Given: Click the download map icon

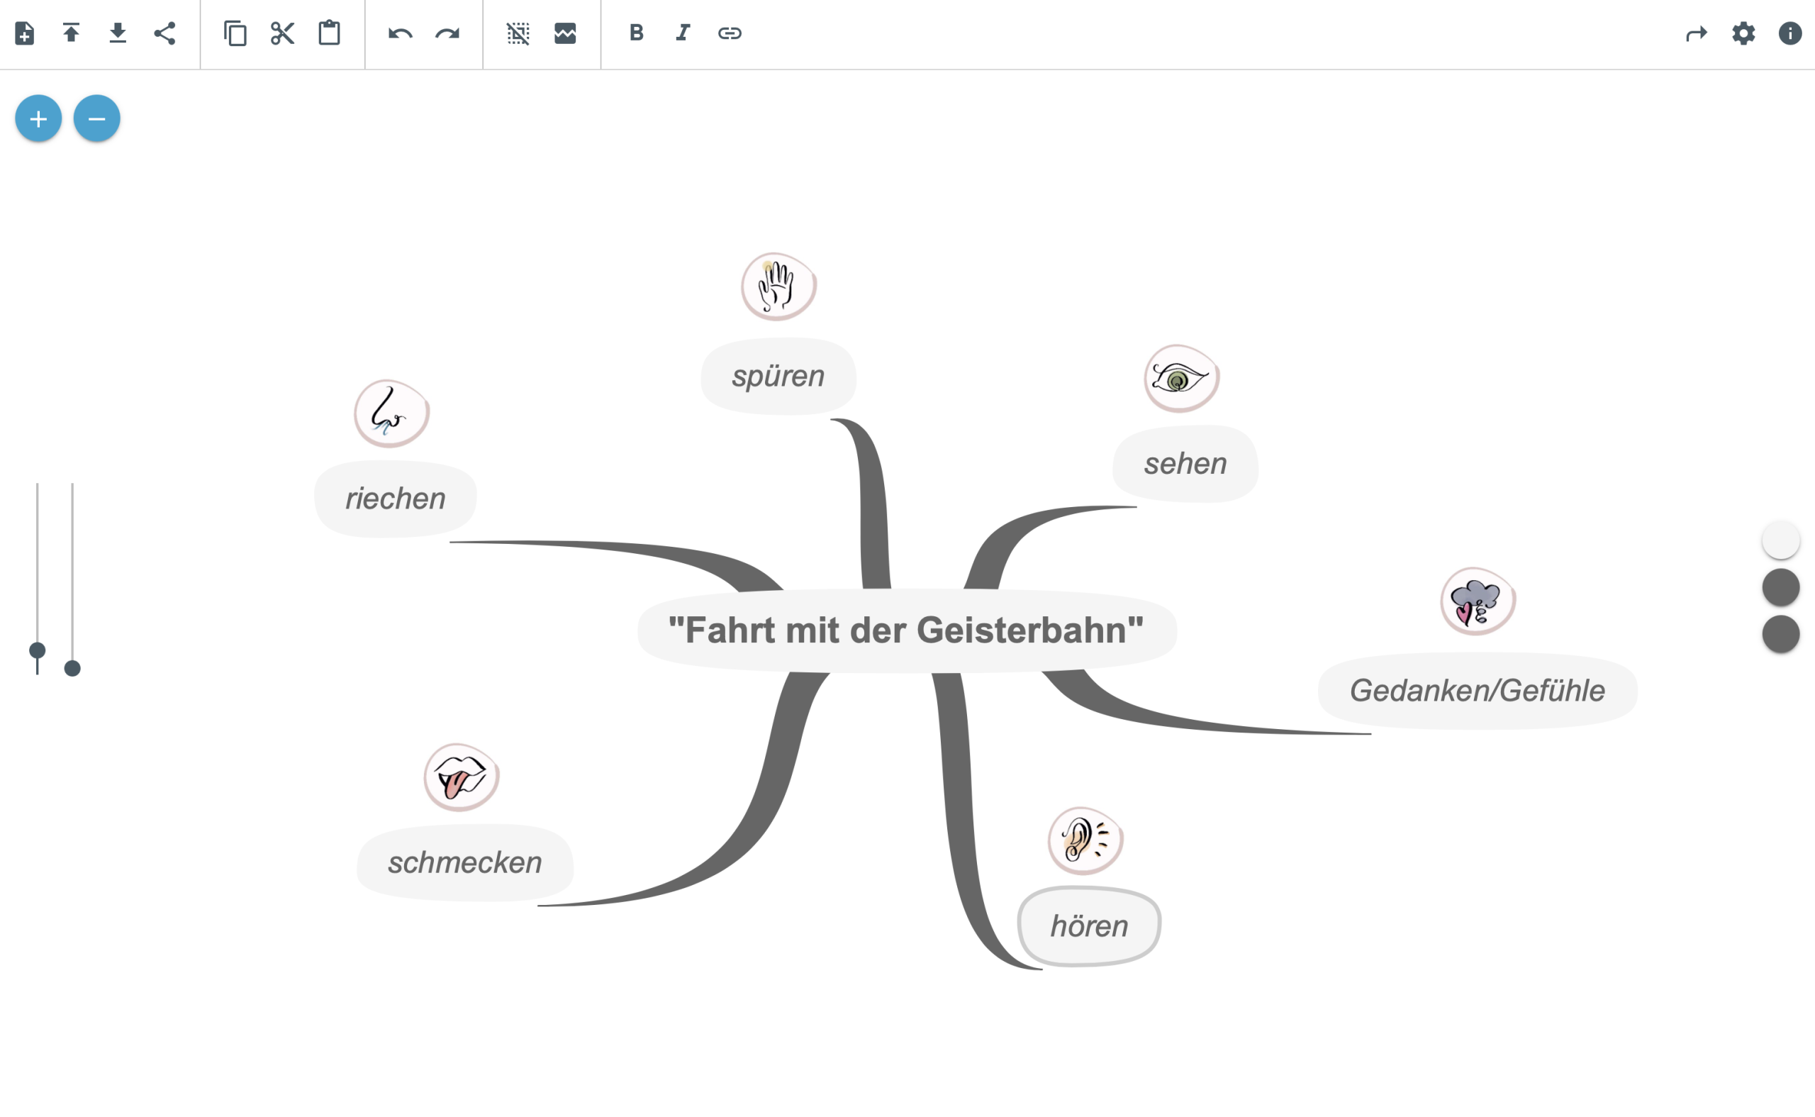Looking at the screenshot, I should pos(118,33).
